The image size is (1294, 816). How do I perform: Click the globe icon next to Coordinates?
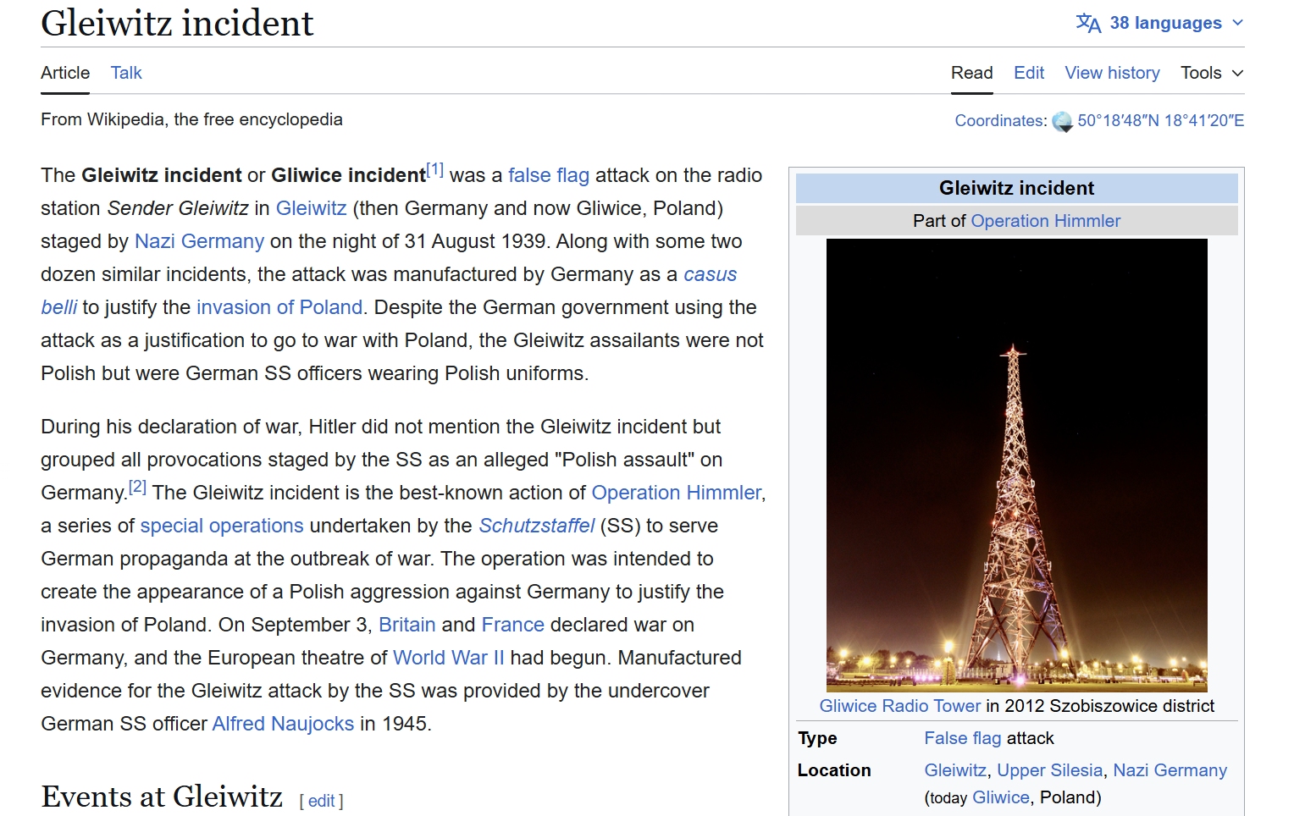pyautogui.click(x=1062, y=122)
